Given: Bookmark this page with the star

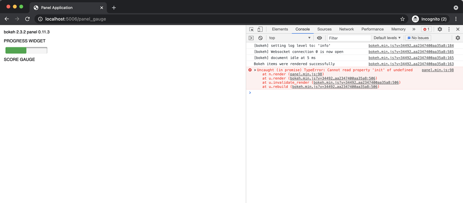Looking at the screenshot, I should 402,19.
